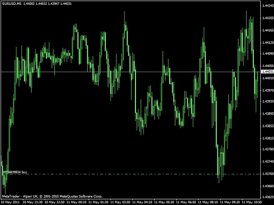Click the 1.44050 price scale value
Viewport: 274px width, 205px height.
(x=268, y=66)
